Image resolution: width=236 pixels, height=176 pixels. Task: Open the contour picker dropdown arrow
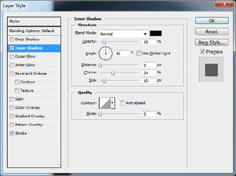(x=113, y=103)
